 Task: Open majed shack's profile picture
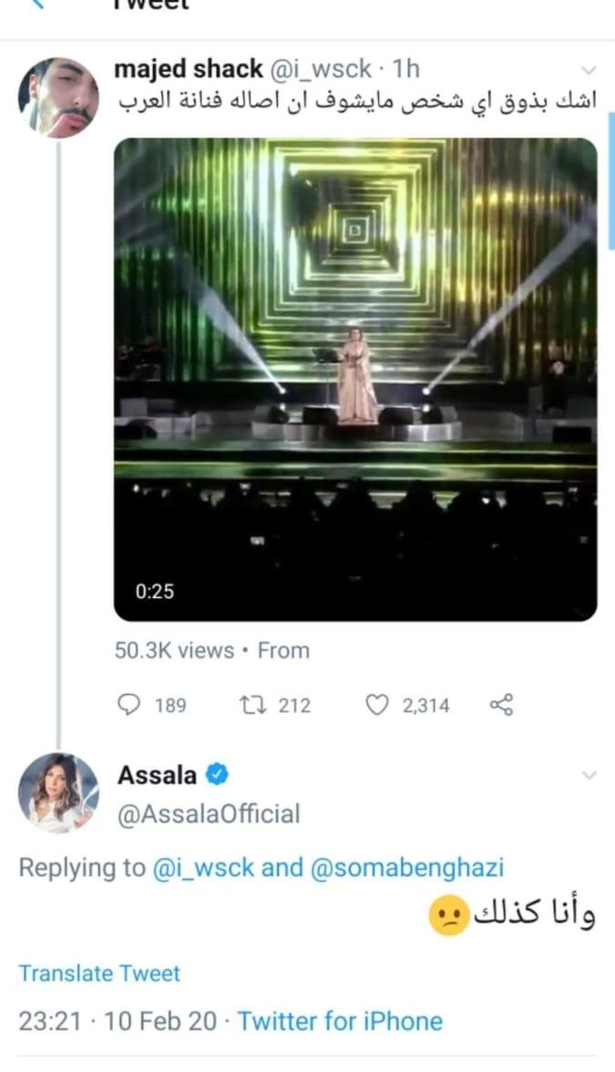pyautogui.click(x=58, y=98)
